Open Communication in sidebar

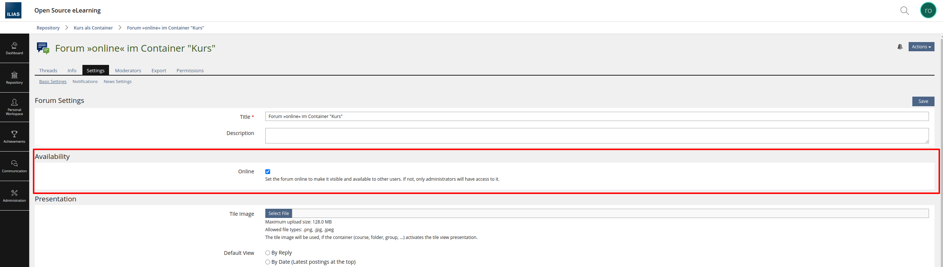pyautogui.click(x=14, y=166)
